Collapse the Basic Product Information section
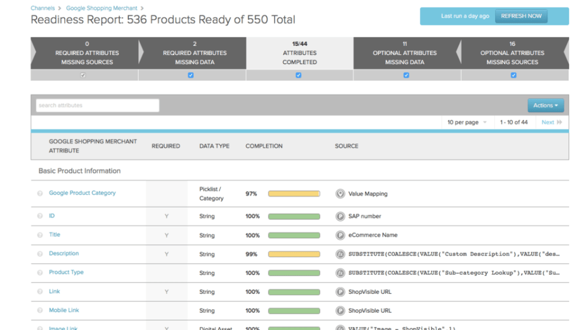This screenshot has height=330, width=587. point(79,171)
